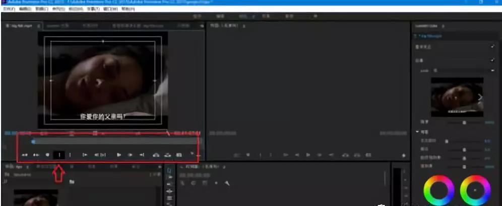Click the Saturation slider handle in Lumetri
The height and width of the screenshot is (206, 502).
(x=464, y=167)
